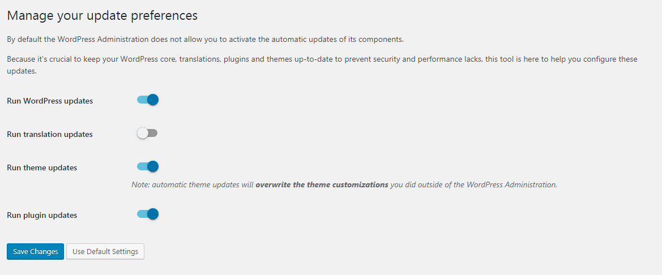This screenshot has width=662, height=275.
Task: Click the 'Run plugin updates' label text
Action: tap(42, 215)
